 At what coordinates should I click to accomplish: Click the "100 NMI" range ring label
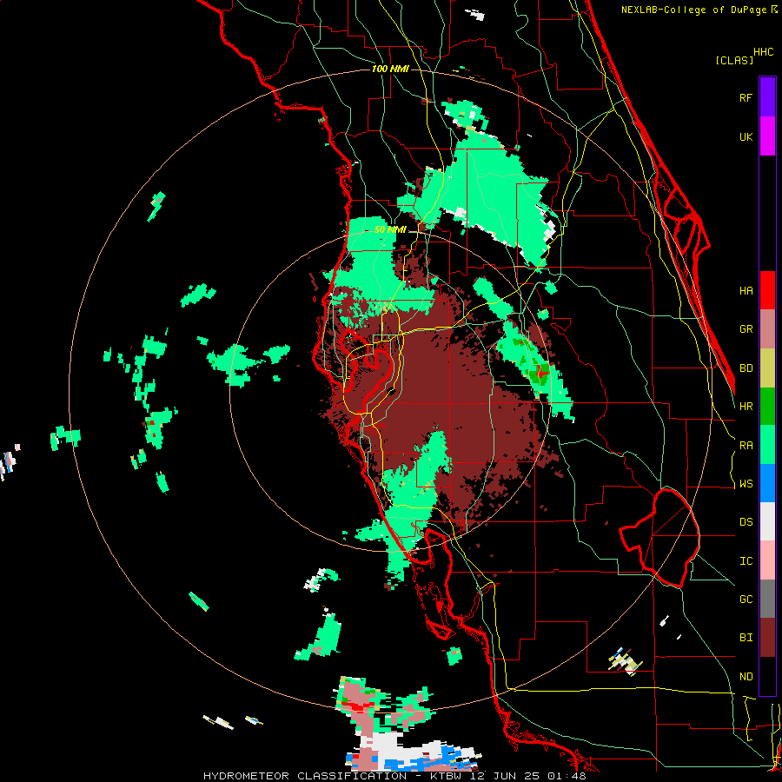tap(390, 69)
